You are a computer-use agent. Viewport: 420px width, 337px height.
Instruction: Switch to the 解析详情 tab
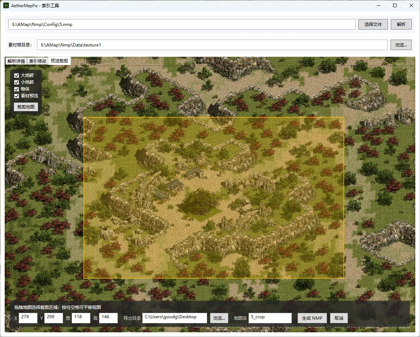(16, 61)
